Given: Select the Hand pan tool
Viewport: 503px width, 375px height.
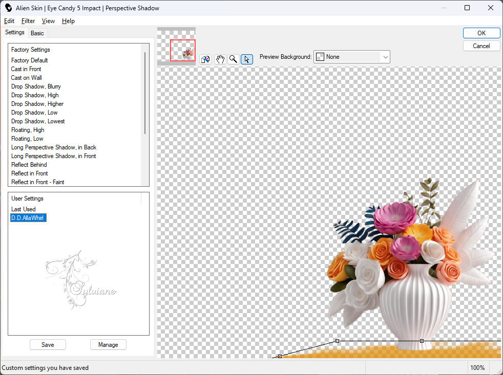Looking at the screenshot, I should click(220, 59).
